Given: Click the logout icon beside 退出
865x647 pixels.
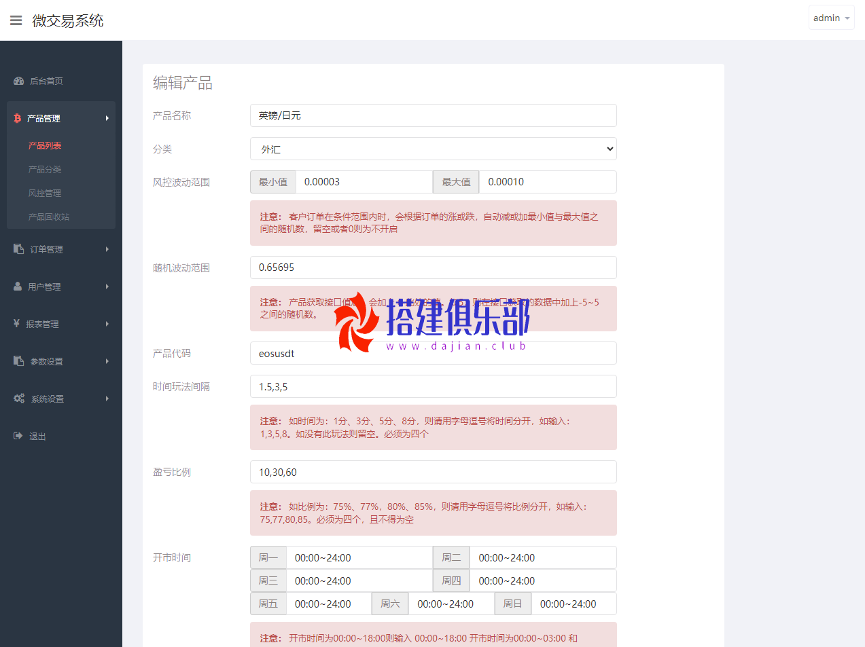Looking at the screenshot, I should (18, 436).
